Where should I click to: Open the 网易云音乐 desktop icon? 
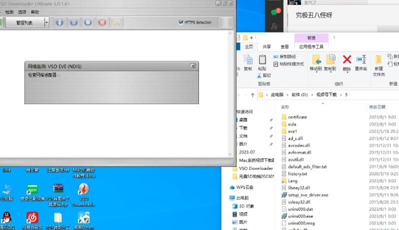click(32, 221)
